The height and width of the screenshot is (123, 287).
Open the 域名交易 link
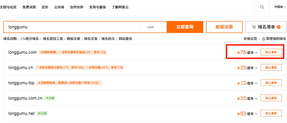[x=91, y=39]
